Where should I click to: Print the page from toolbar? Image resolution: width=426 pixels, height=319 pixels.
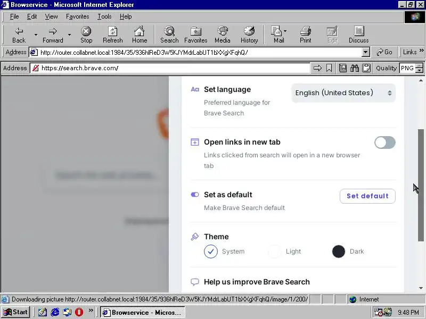pos(305,35)
